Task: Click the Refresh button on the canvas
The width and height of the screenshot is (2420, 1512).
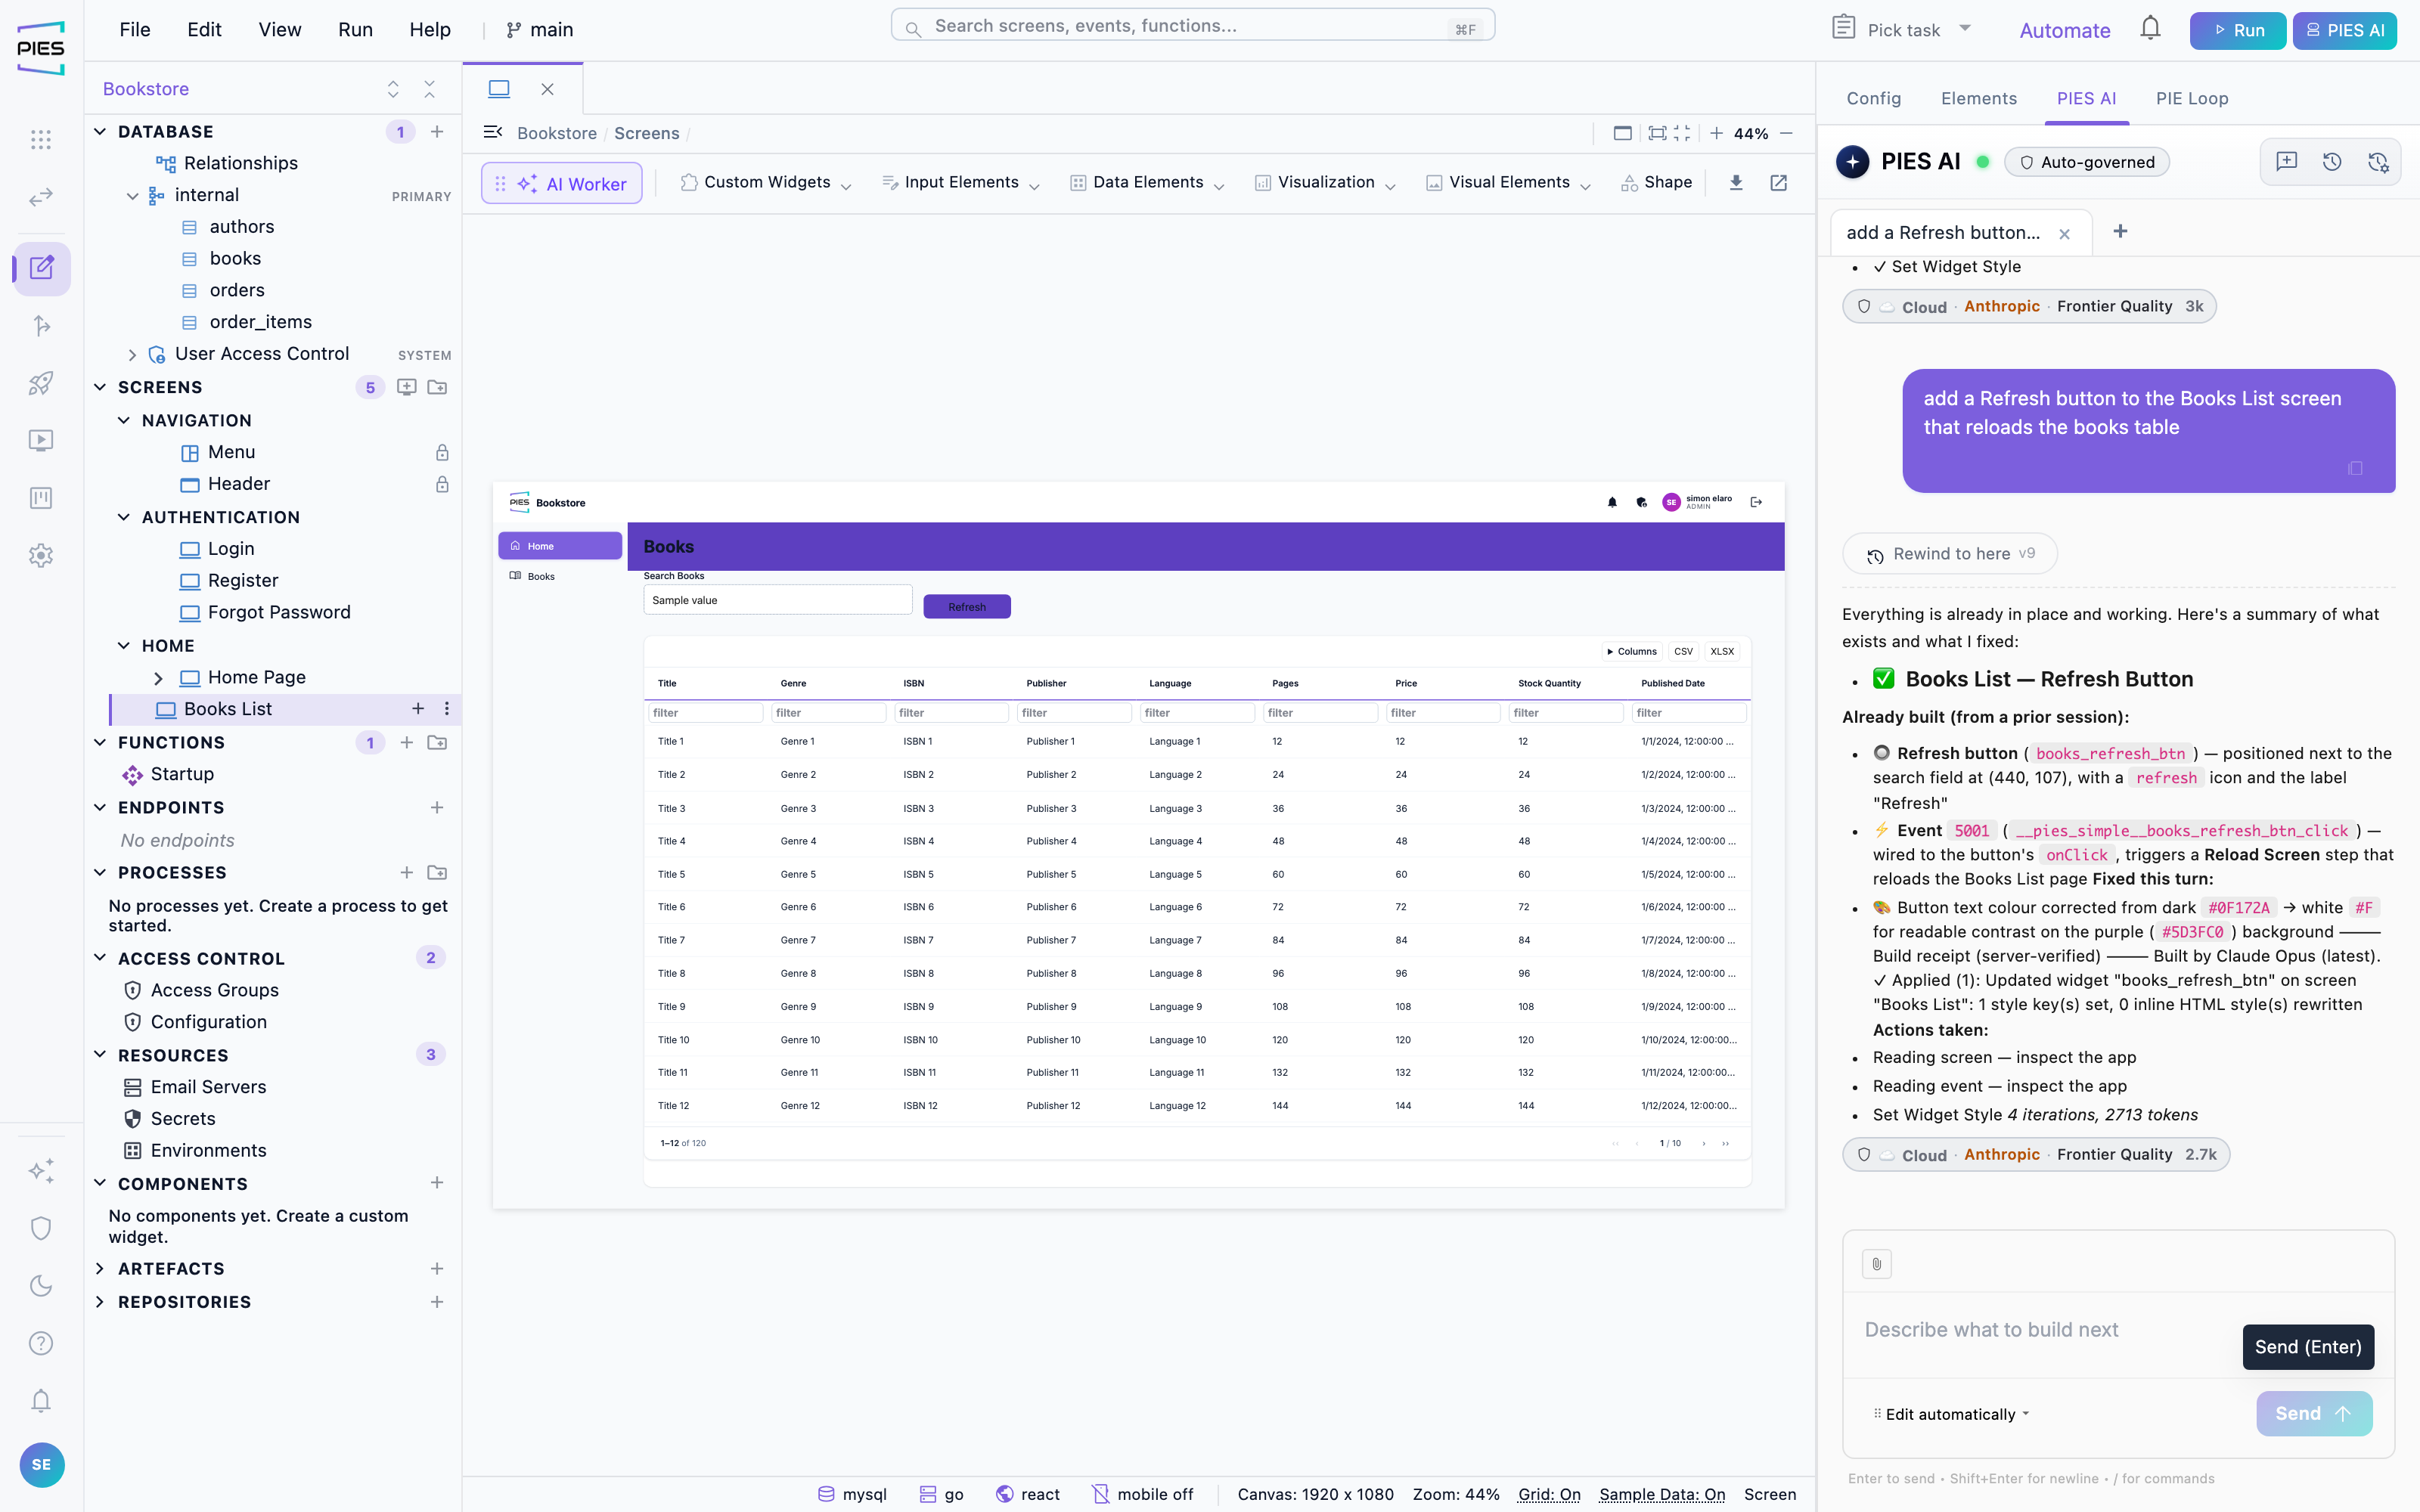Action: [967, 607]
